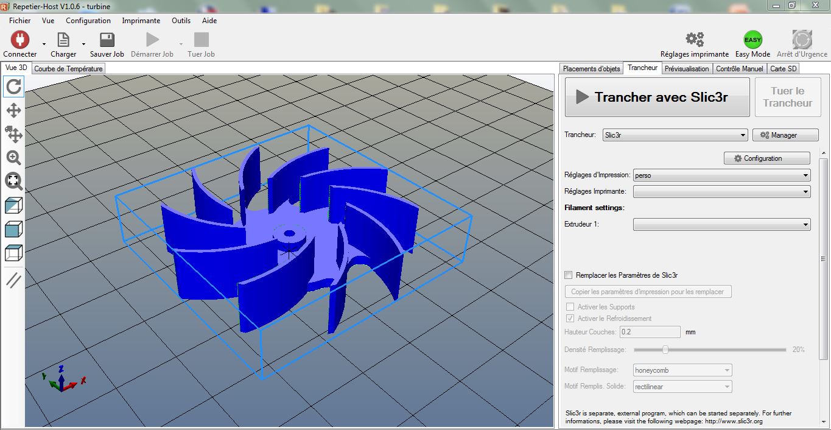Screen dimensions: 831x430
Task: Click the slicer Configuration button
Action: (x=767, y=158)
